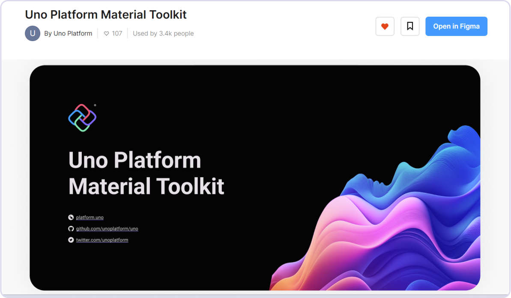The height and width of the screenshot is (298, 511).
Task: Click the small heart icon next to 107
Action: click(x=106, y=33)
